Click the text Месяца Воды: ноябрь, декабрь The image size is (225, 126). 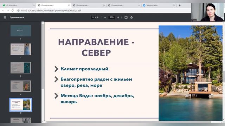pyautogui.click(x=97, y=96)
